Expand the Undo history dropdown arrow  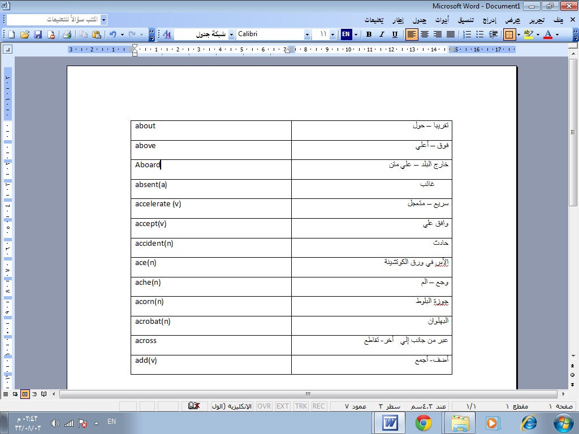[122, 34]
